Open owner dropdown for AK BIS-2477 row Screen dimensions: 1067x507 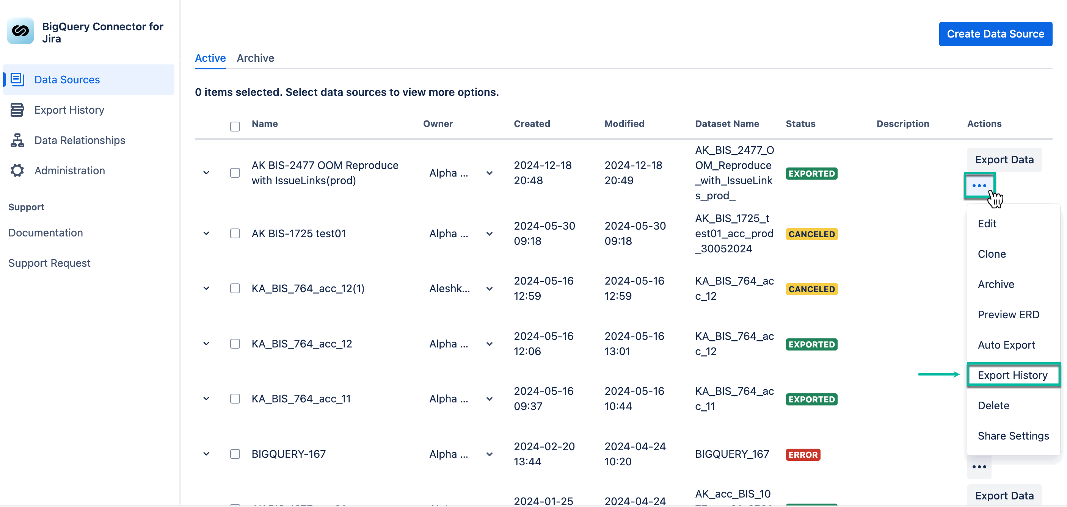tap(489, 173)
